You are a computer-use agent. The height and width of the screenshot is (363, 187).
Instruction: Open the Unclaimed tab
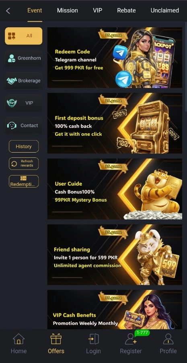pyautogui.click(x=165, y=11)
